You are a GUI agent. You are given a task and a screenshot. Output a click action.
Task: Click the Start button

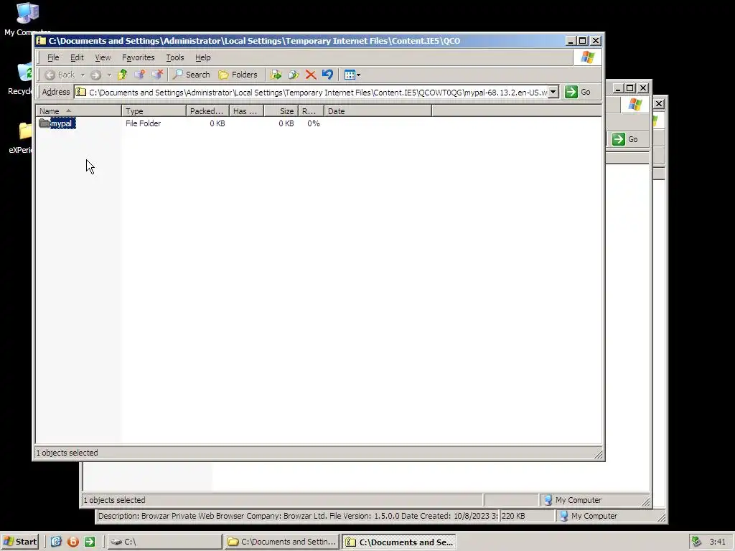click(x=20, y=542)
